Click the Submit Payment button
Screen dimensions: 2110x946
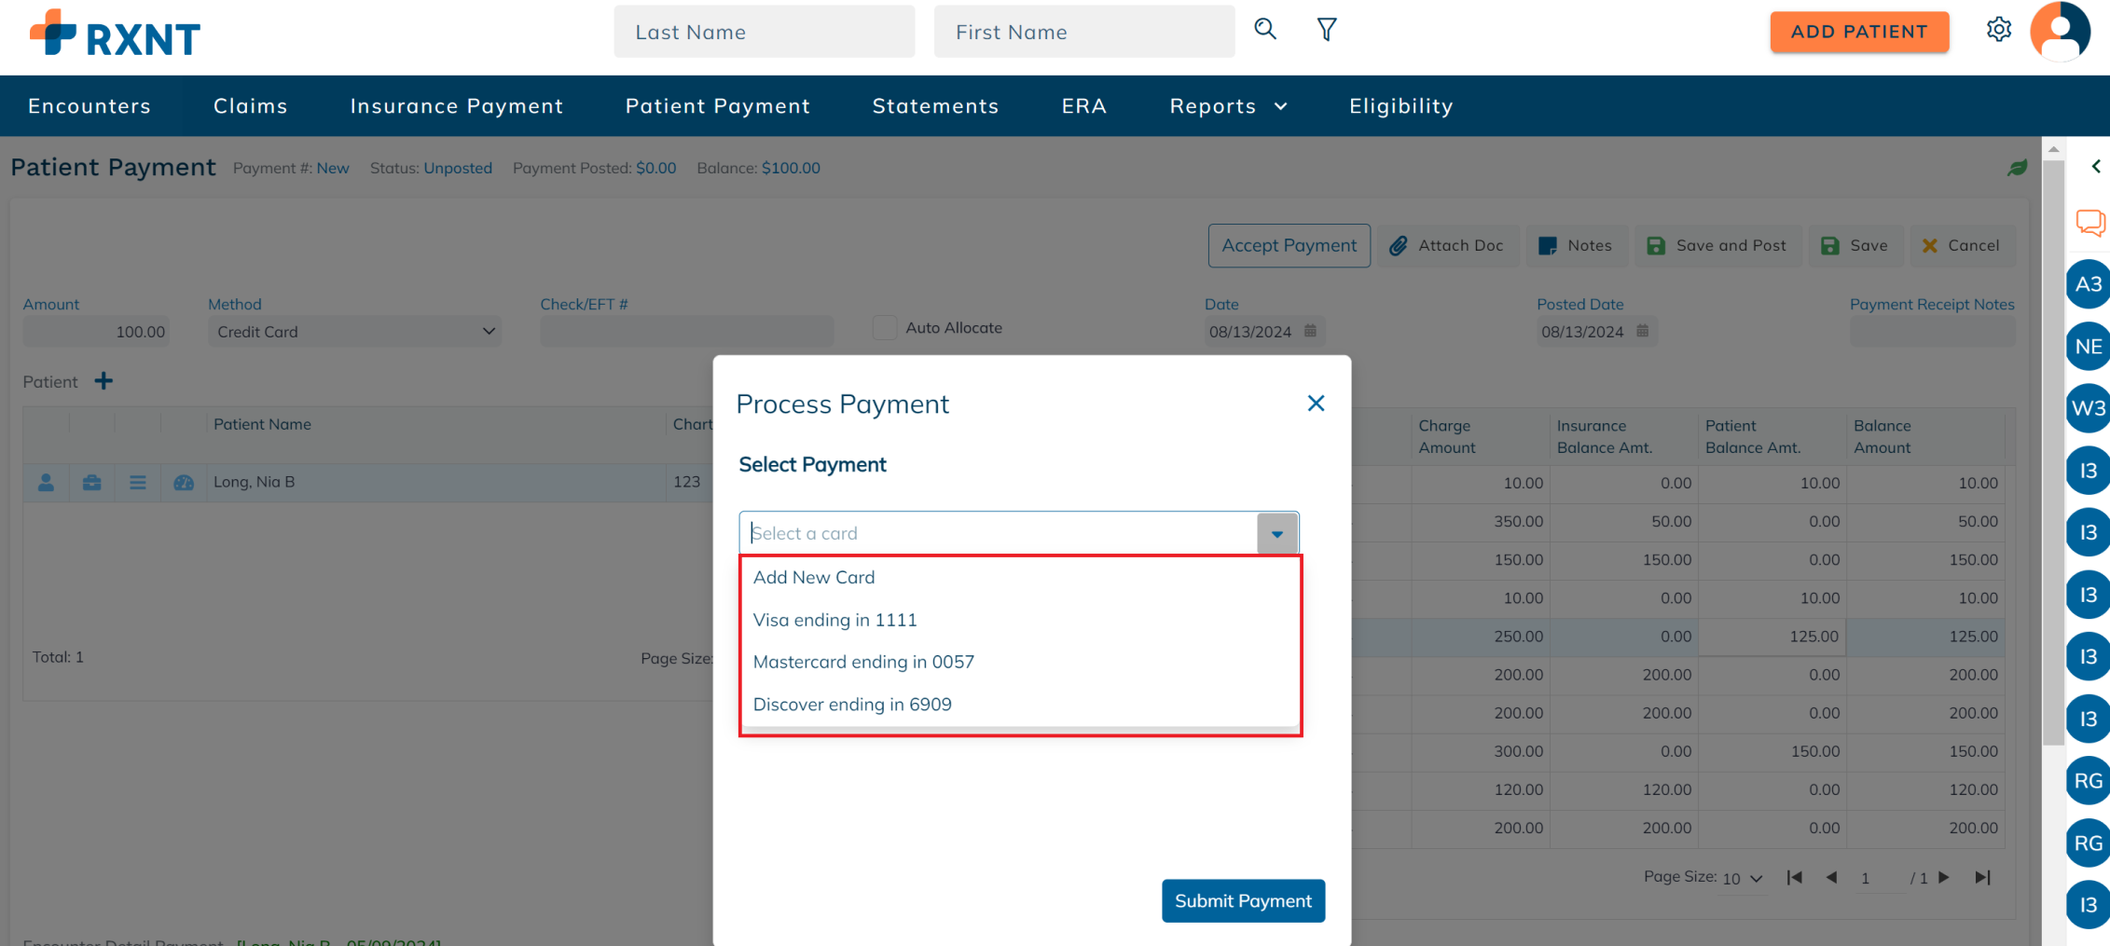coord(1243,901)
